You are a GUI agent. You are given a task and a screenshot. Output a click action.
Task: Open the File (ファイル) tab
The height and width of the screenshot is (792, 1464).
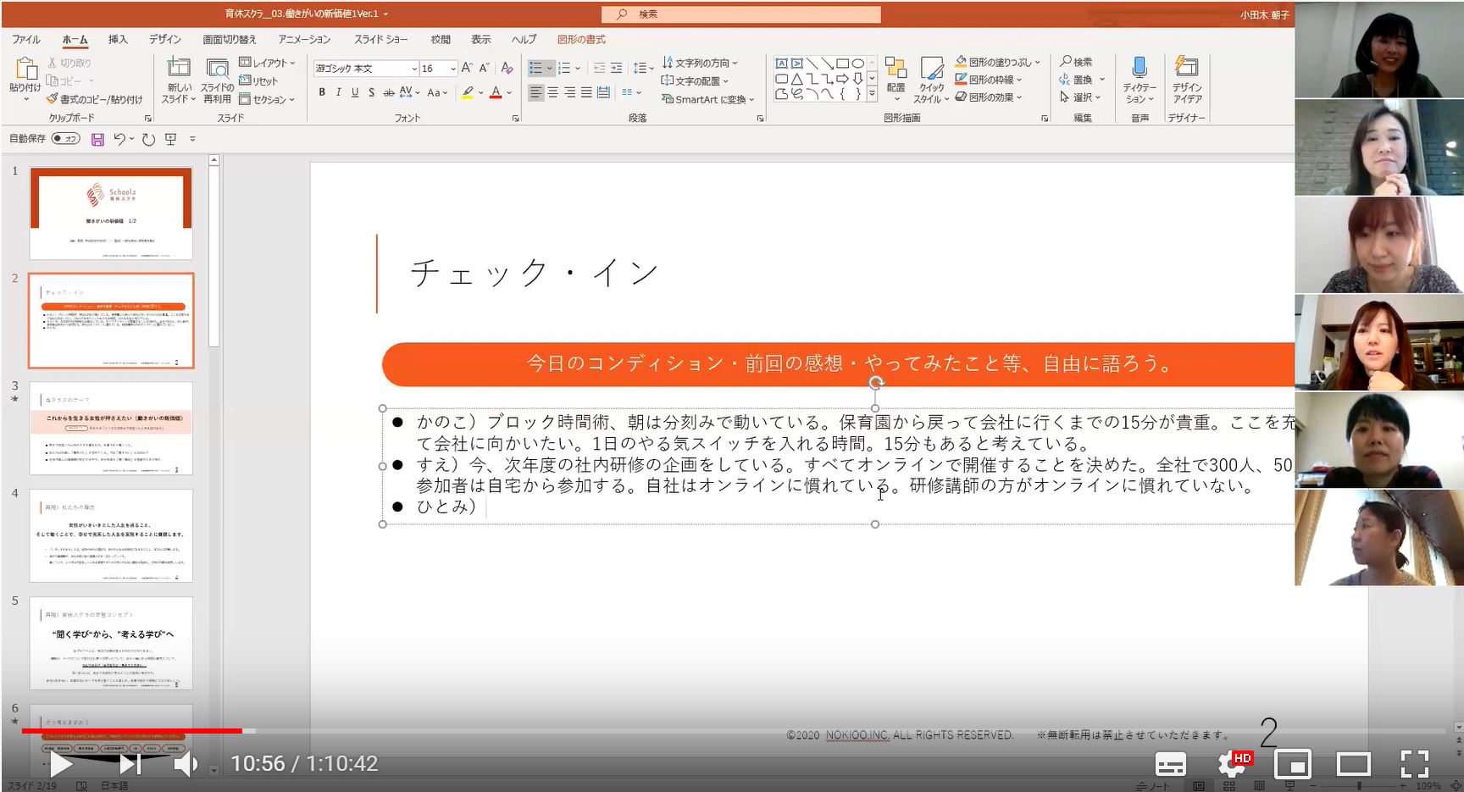26,40
